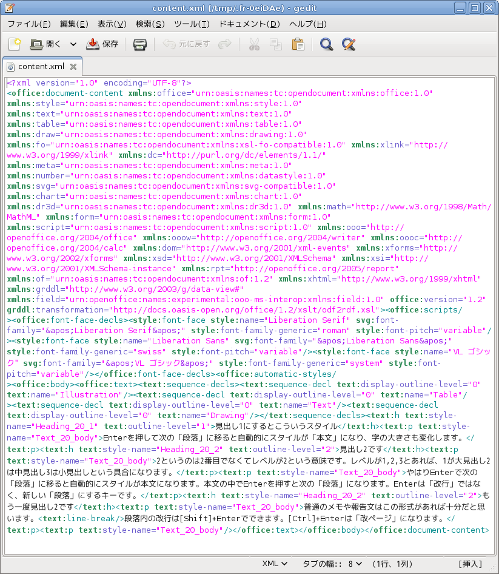Click the paste clipboard icon
The width and height of the screenshot is (499, 574).
click(298, 44)
